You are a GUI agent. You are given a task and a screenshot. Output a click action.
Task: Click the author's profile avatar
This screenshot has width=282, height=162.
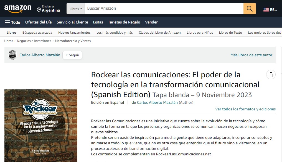click(x=12, y=55)
